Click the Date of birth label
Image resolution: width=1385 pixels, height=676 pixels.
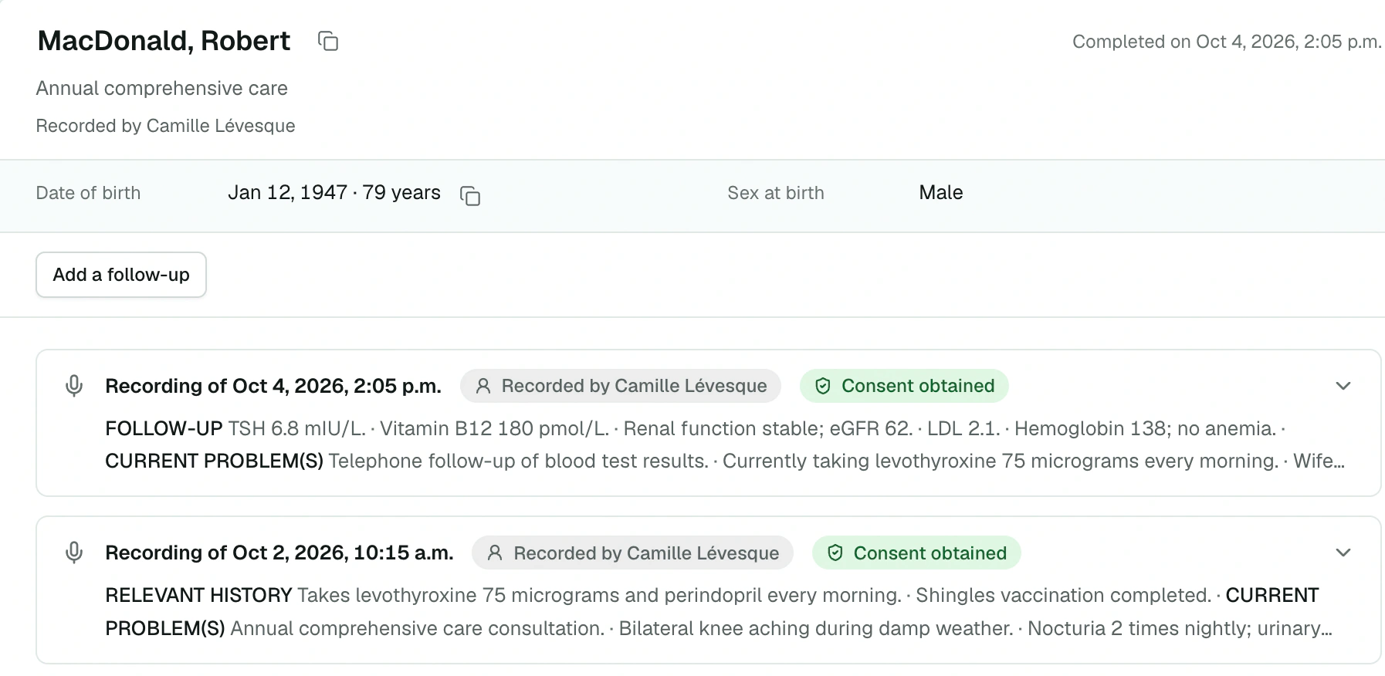pyautogui.click(x=89, y=193)
